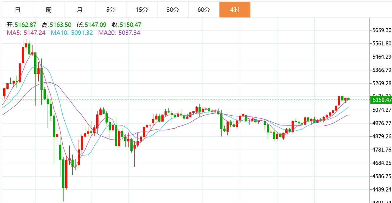The image size is (392, 203).
Task: Click the MA10 value 5091.32 label
Action: (x=72, y=33)
